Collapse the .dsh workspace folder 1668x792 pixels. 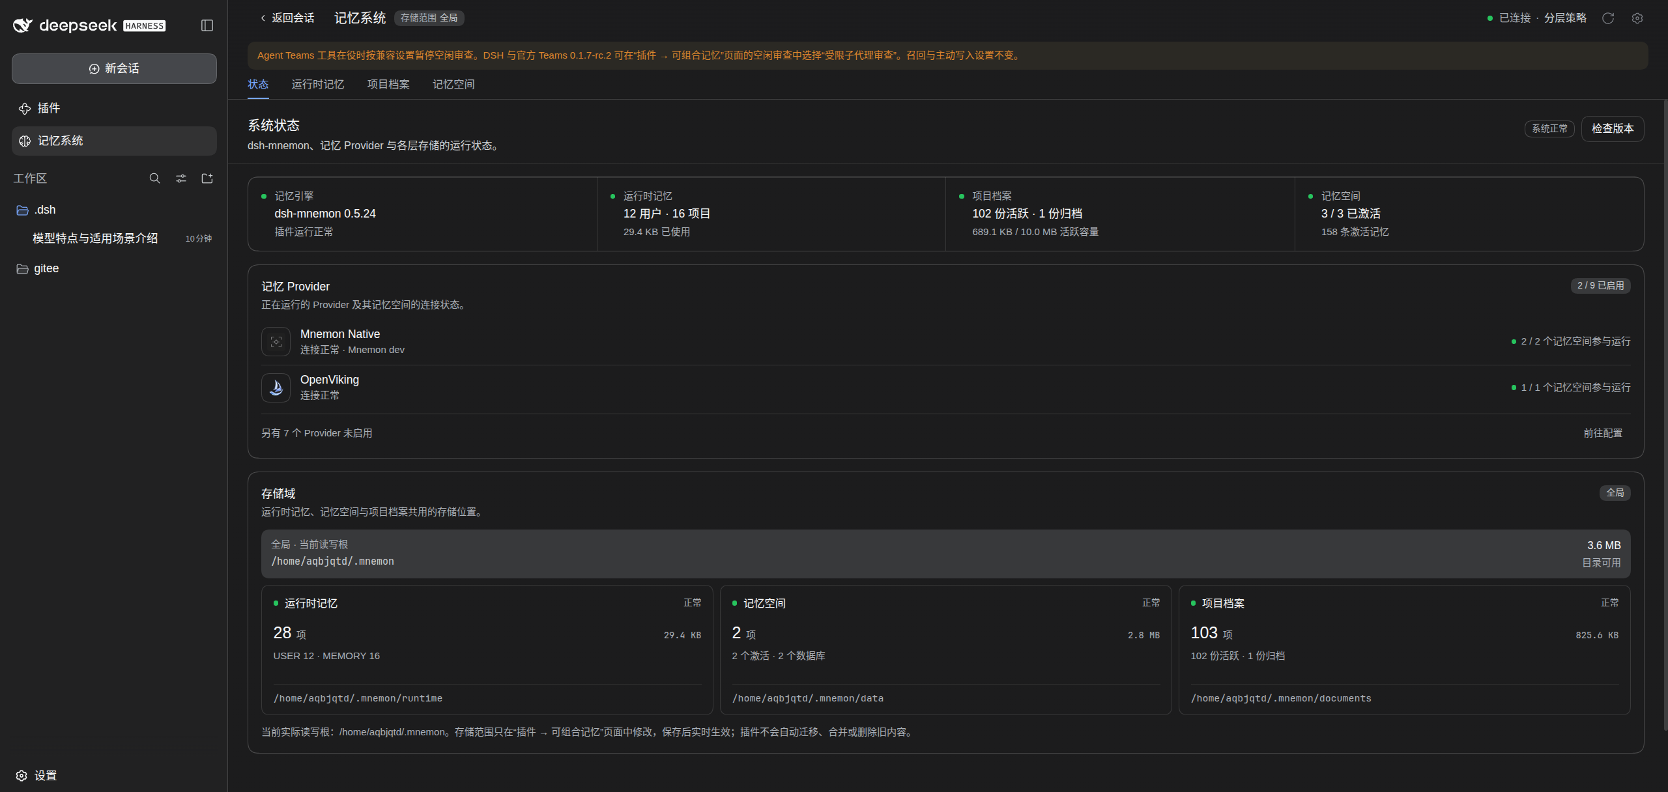[114, 210]
